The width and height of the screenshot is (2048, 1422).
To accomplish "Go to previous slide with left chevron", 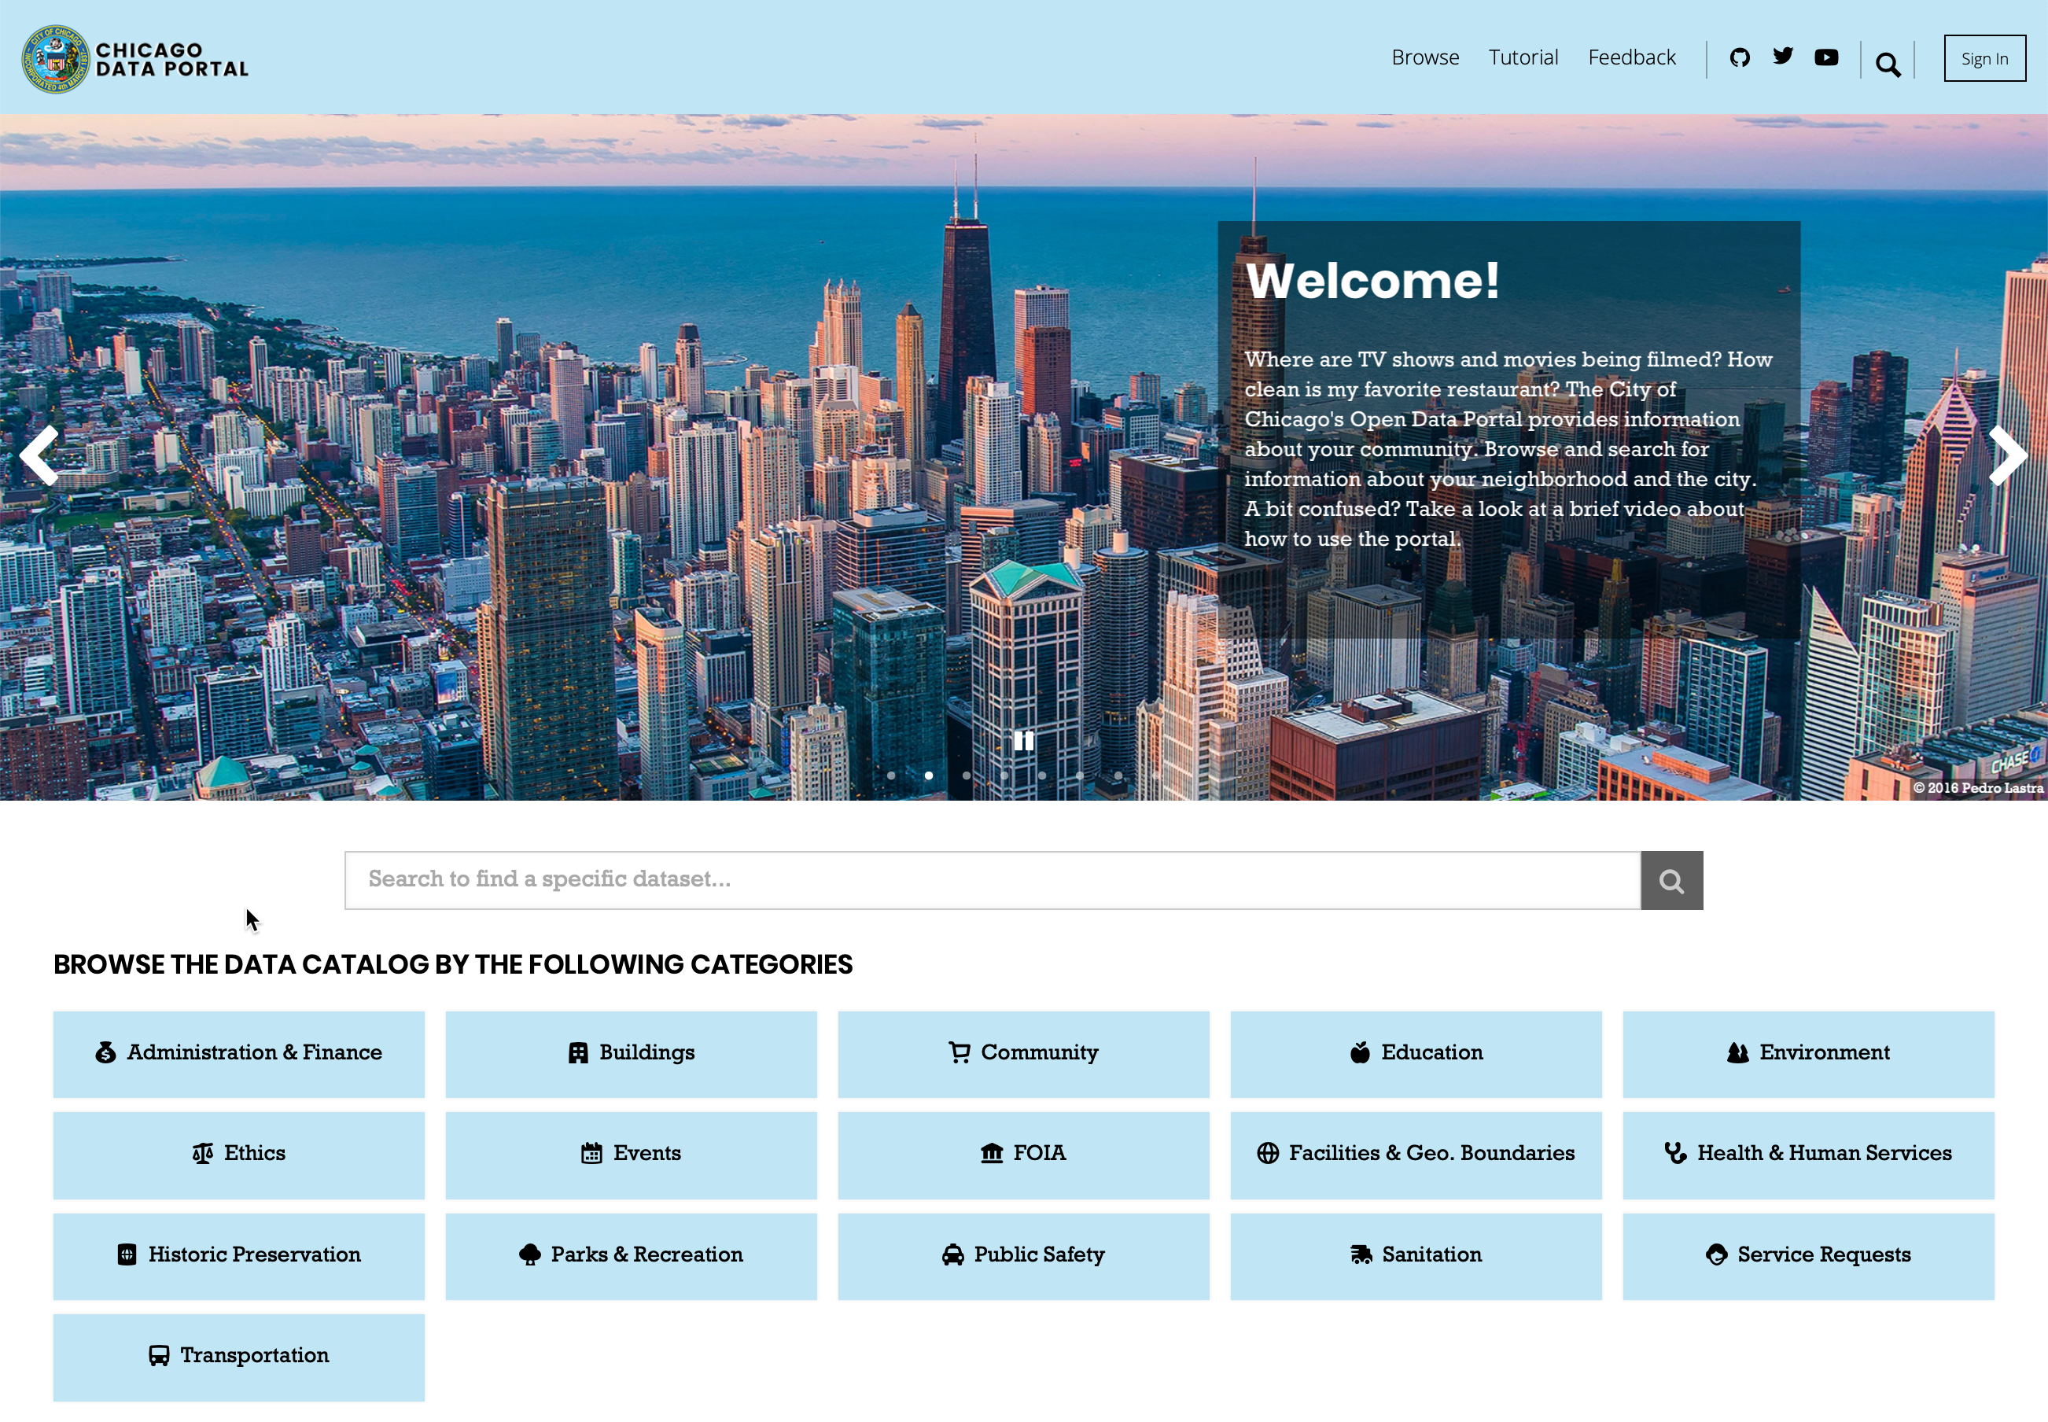I will [39, 455].
